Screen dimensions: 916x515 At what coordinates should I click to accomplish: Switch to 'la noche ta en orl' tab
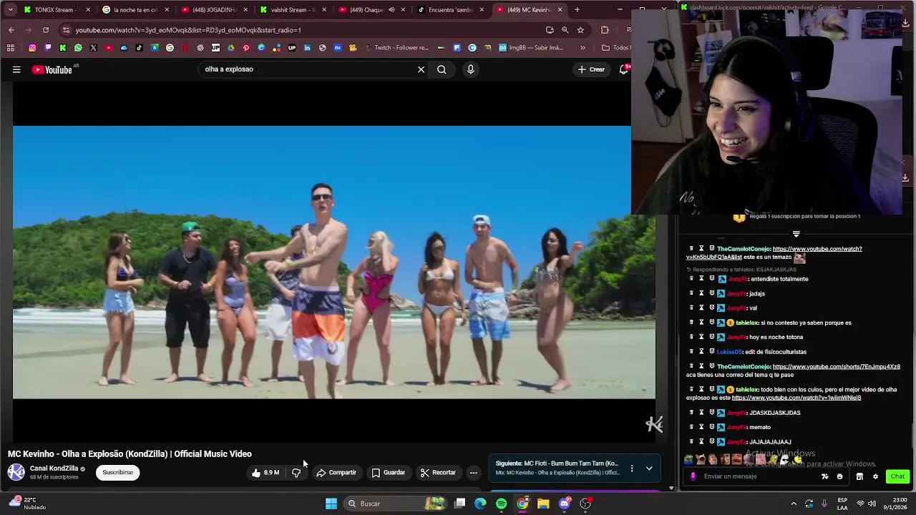(x=135, y=10)
